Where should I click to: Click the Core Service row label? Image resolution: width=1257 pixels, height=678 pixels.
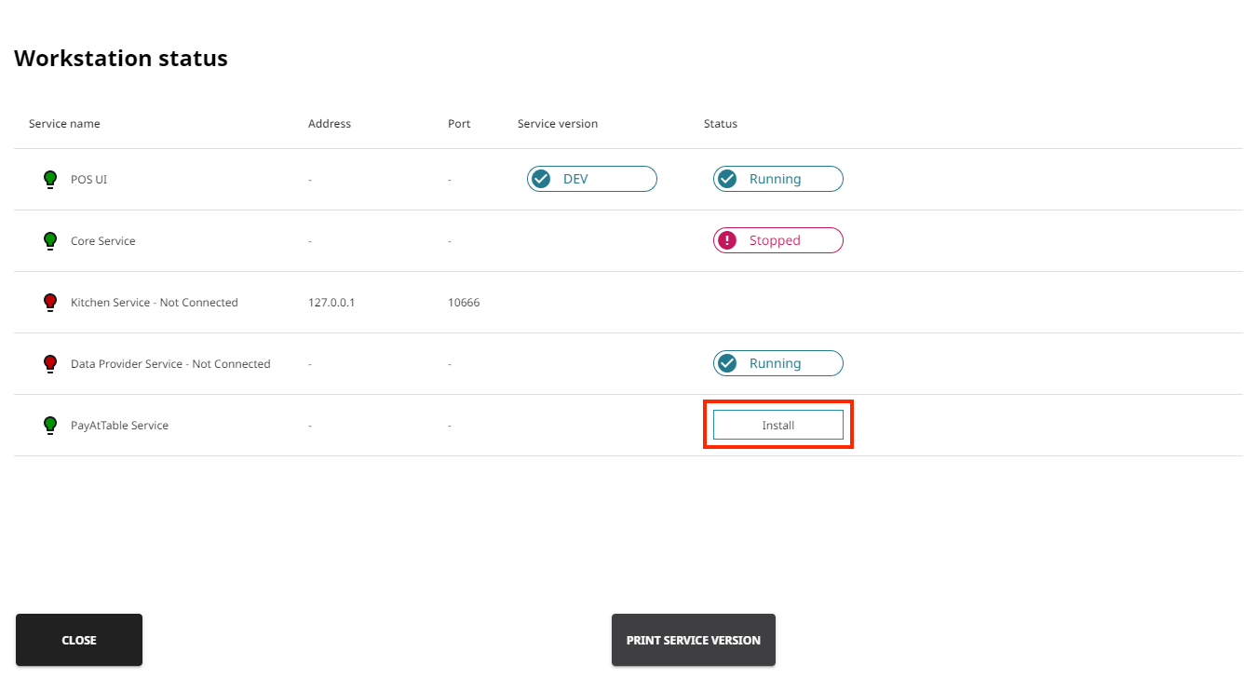pyautogui.click(x=103, y=241)
